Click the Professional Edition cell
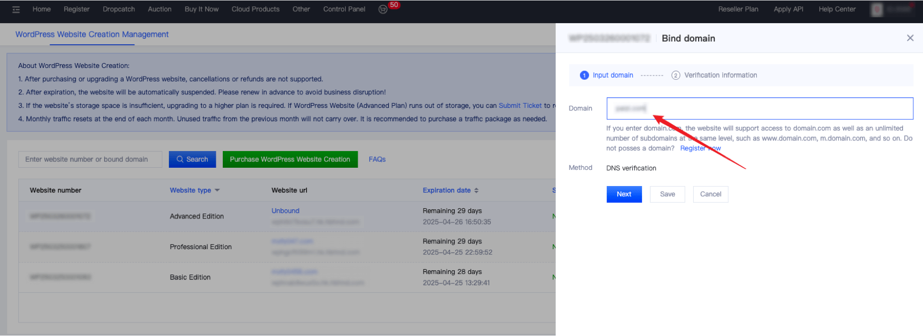 pyautogui.click(x=201, y=247)
